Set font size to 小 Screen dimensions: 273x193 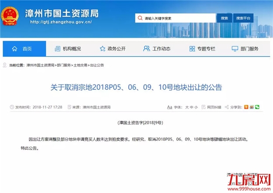(x=196, y=107)
